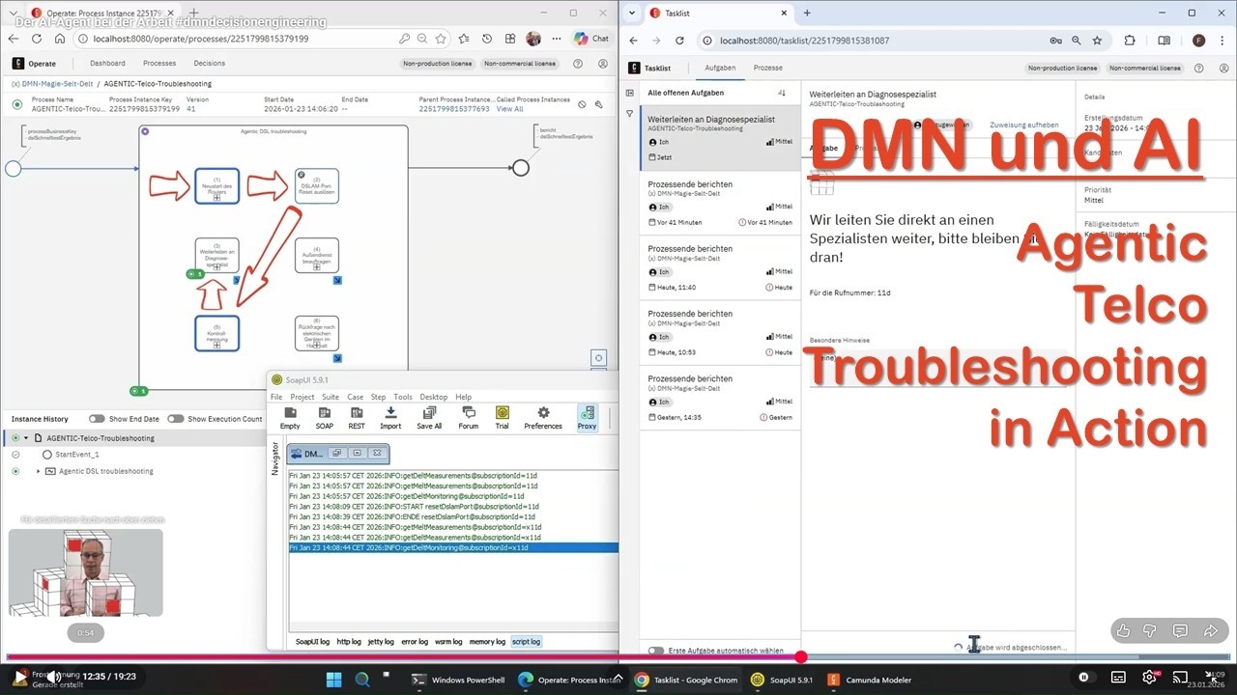1237x695 pixels.
Task: Collapse the AGENTIC-Telco-Troubleshooting history node
Action: click(26, 438)
